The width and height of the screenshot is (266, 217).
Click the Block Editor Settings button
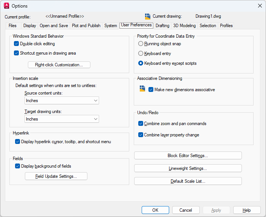pos(188,156)
